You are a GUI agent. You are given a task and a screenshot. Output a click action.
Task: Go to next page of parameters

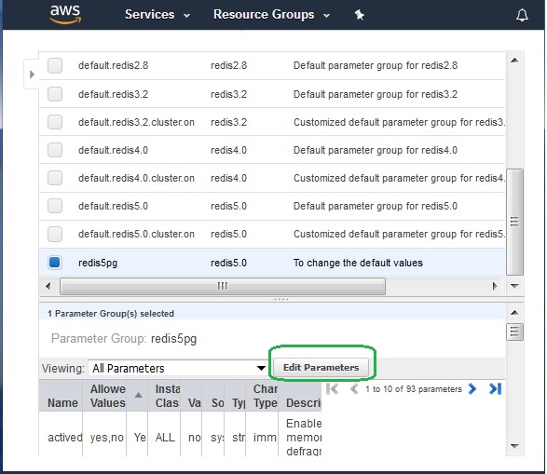coord(472,388)
